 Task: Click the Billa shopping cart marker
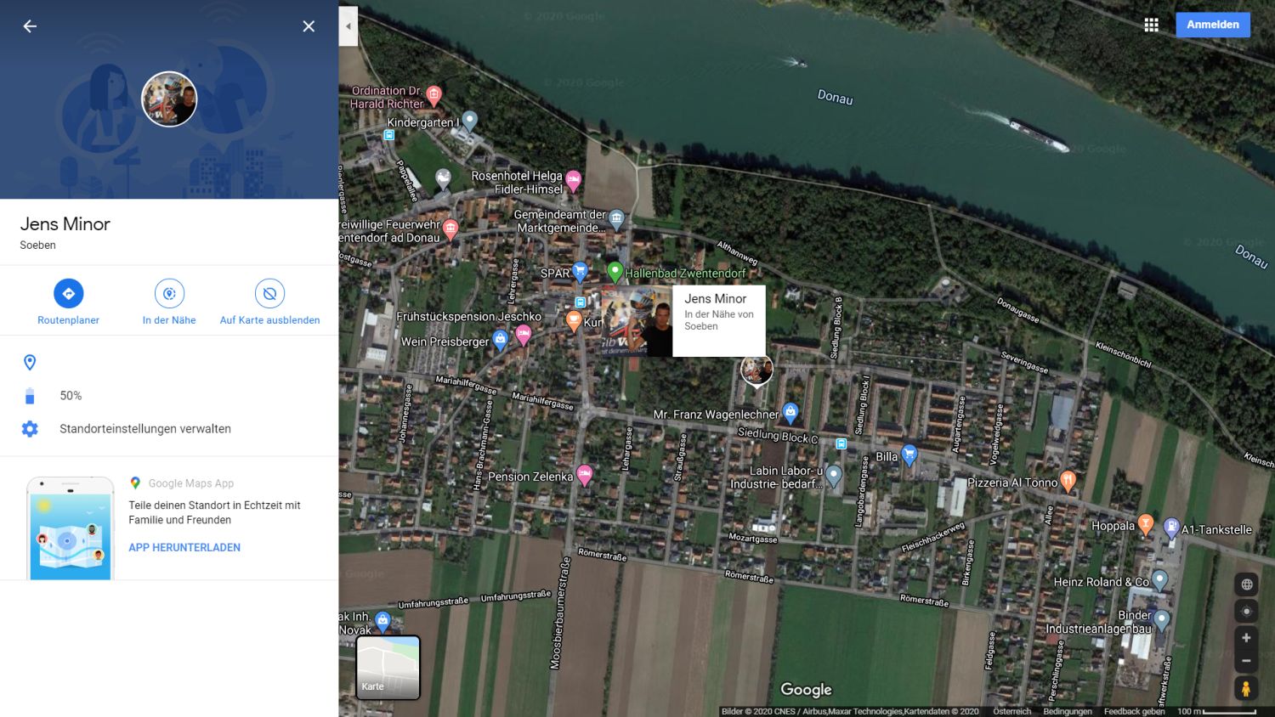click(909, 454)
